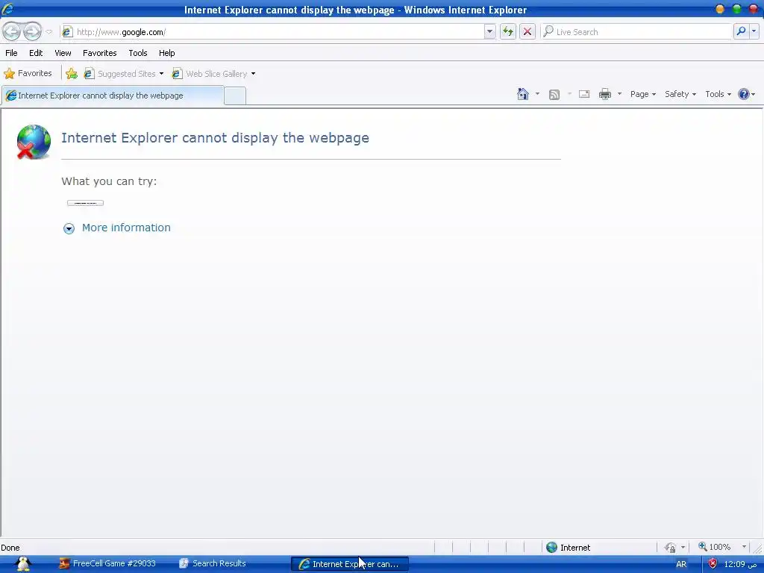Open the Help menu

[166, 53]
